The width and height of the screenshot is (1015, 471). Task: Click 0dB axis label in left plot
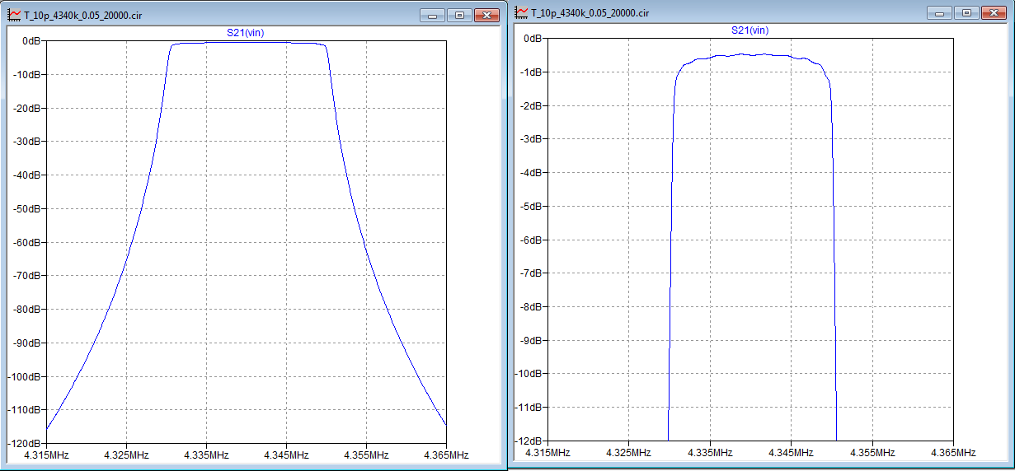[x=32, y=41]
